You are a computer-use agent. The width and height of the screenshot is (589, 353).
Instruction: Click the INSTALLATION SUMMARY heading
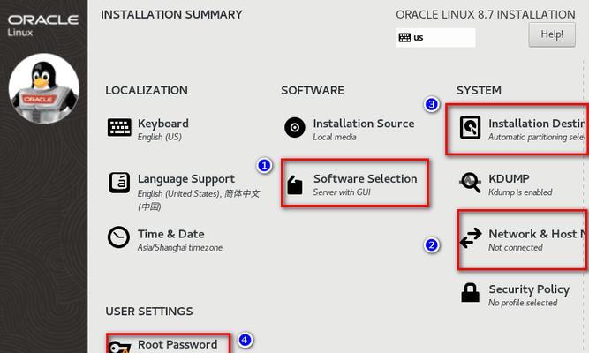tap(171, 15)
